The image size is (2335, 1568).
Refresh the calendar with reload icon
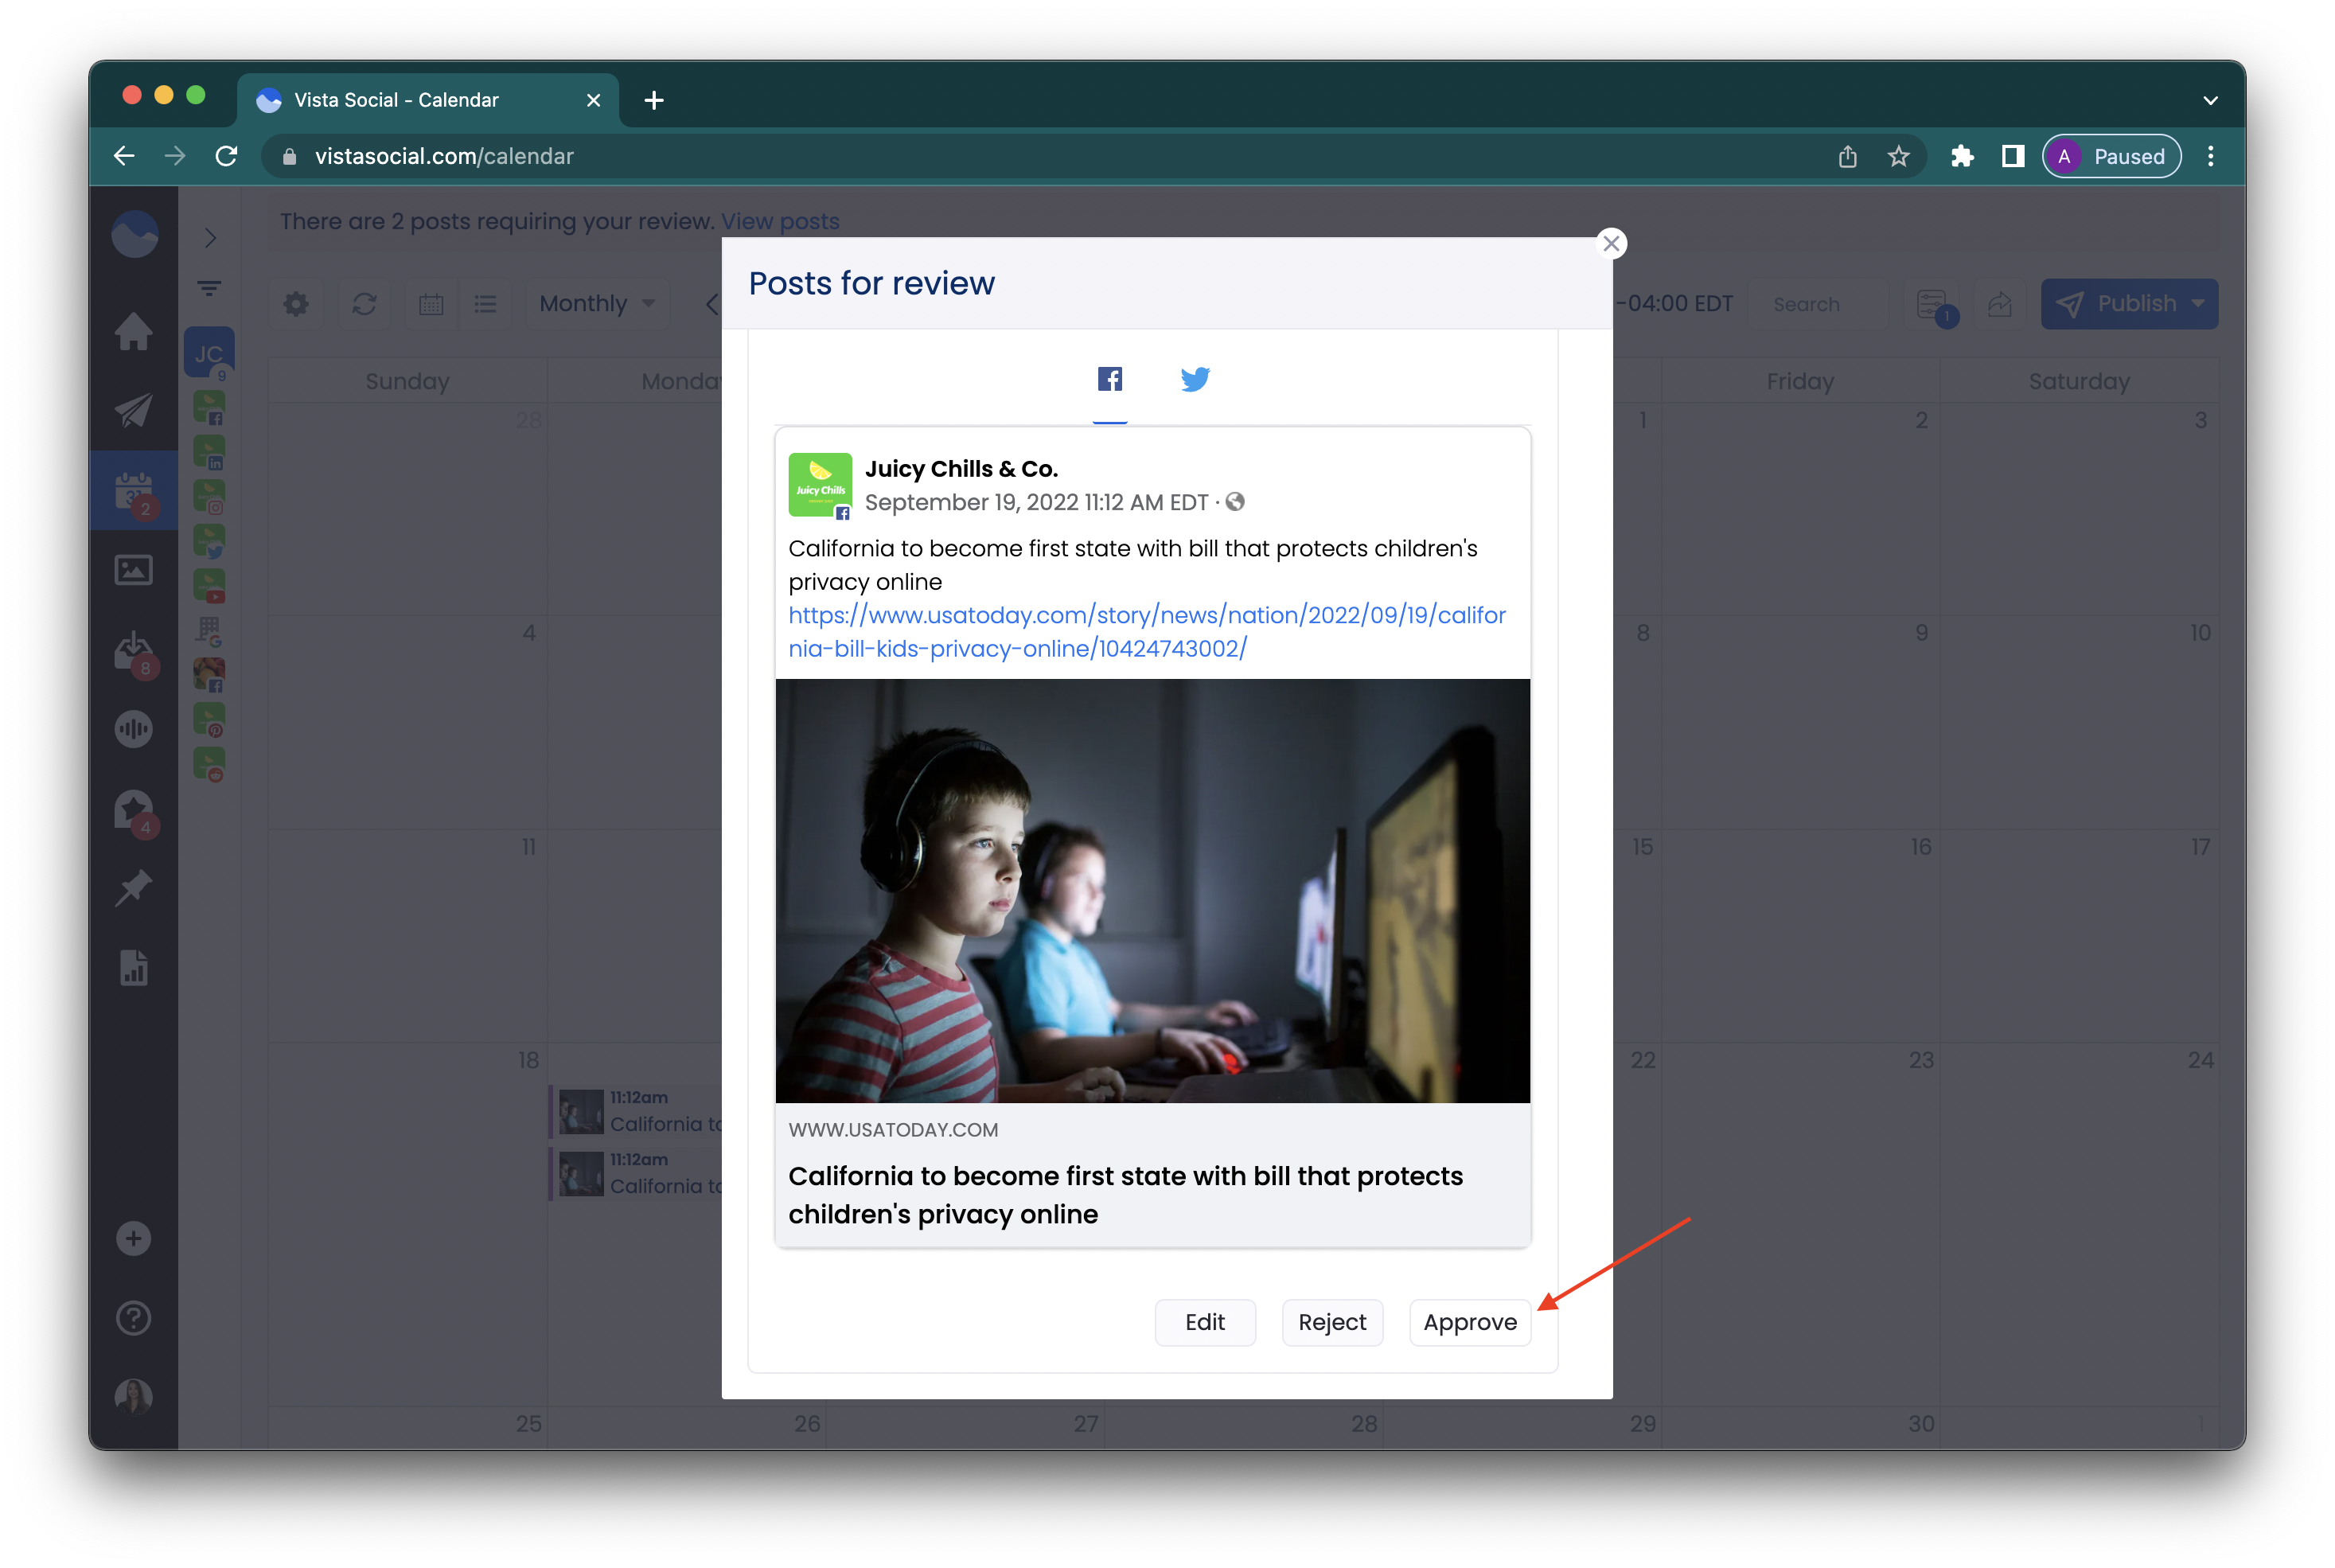click(364, 304)
